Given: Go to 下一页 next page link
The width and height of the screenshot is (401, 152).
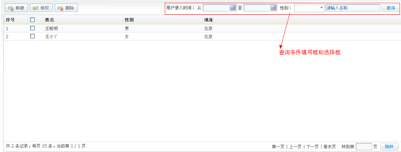Looking at the screenshot, I should point(312,147).
